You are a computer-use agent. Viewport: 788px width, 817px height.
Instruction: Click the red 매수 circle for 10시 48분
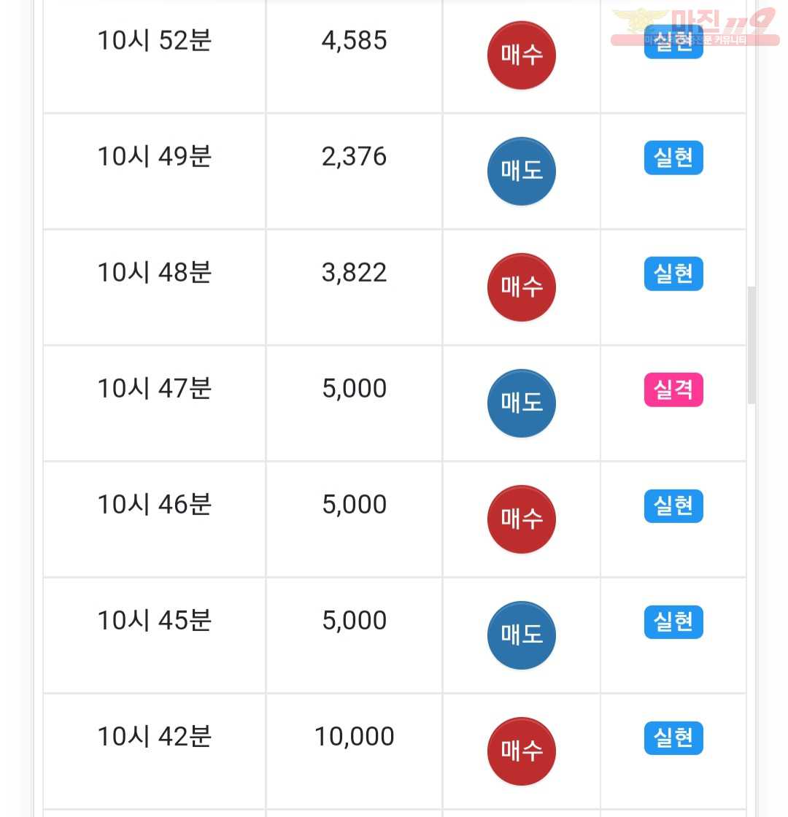521,287
